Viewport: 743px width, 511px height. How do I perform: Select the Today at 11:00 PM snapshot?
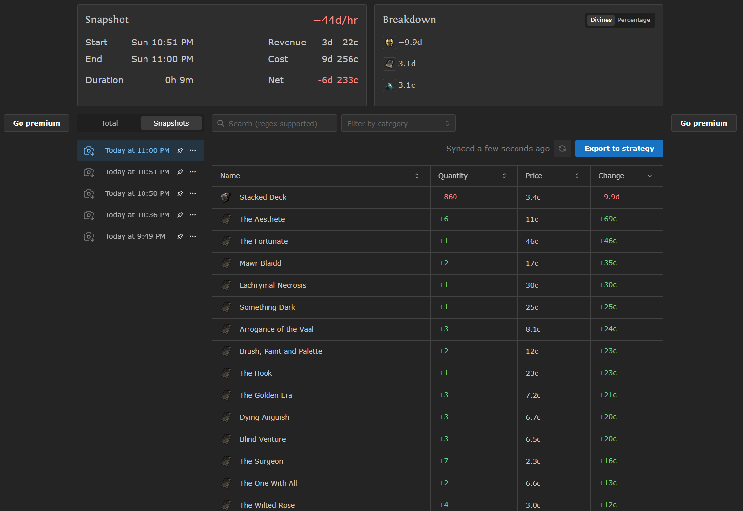(x=137, y=150)
